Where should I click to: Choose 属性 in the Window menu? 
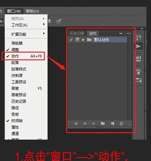pyautogui.click(x=26, y=127)
